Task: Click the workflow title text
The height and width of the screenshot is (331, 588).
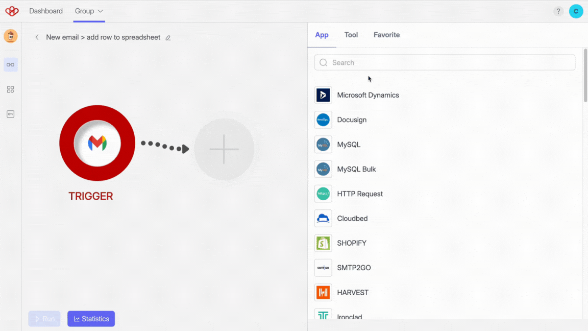Action: pos(103,37)
